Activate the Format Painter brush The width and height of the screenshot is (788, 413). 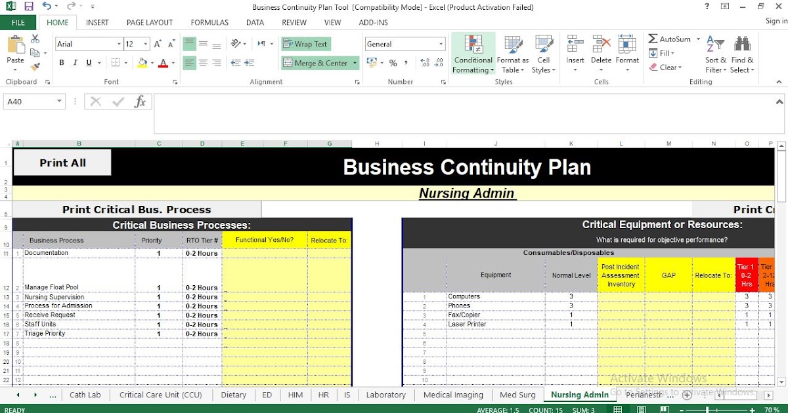[x=35, y=66]
